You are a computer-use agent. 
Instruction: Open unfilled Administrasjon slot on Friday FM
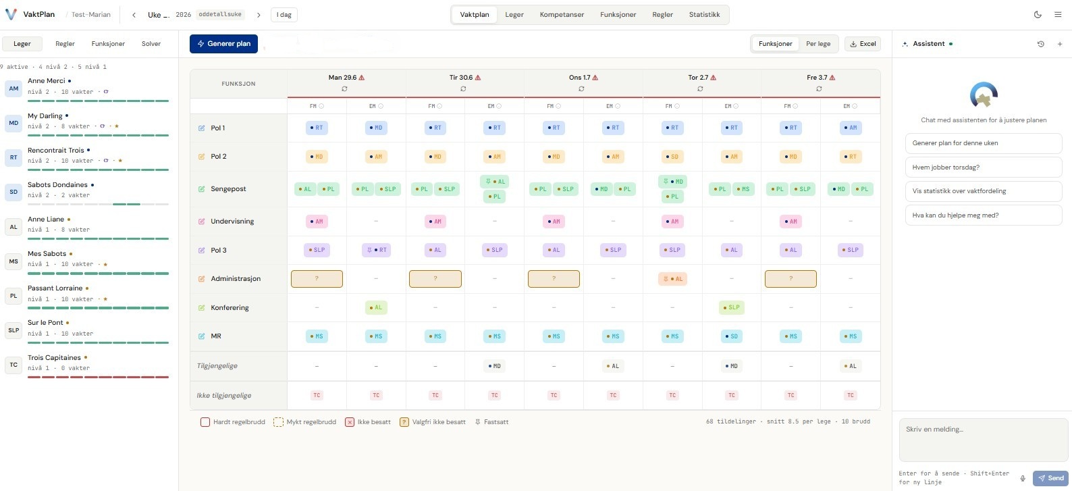click(x=790, y=279)
